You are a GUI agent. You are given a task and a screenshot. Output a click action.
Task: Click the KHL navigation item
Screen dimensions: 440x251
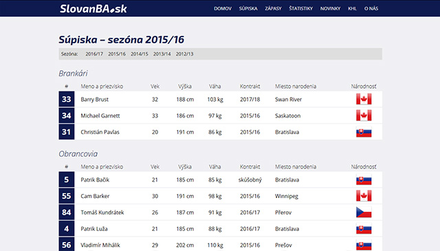(352, 8)
